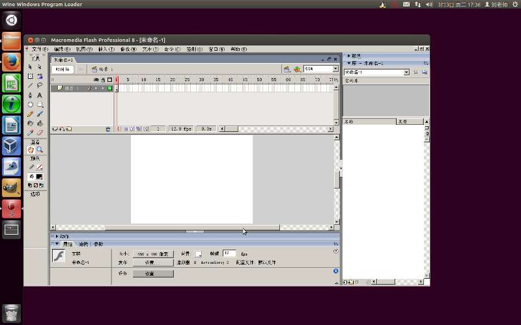Screen dimensions: 521x325
Task: Open the Insert menu
Action: [106, 49]
